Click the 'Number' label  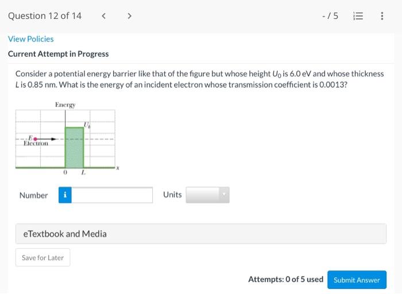pos(33,195)
